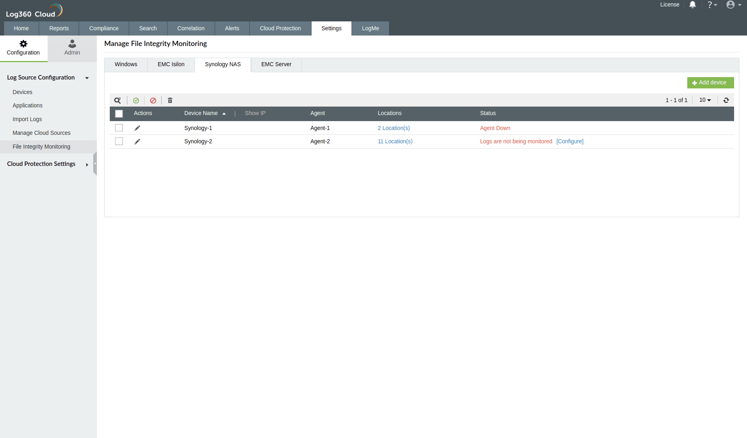Sort by Device Name column arrow
747x438 pixels.
(x=224, y=113)
